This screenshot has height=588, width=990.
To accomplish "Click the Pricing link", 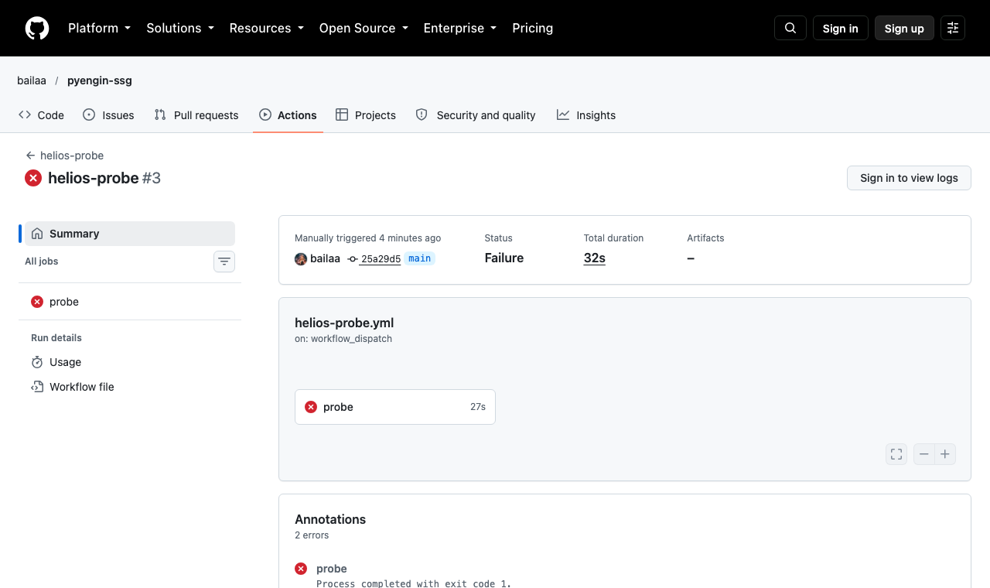I will point(532,28).
